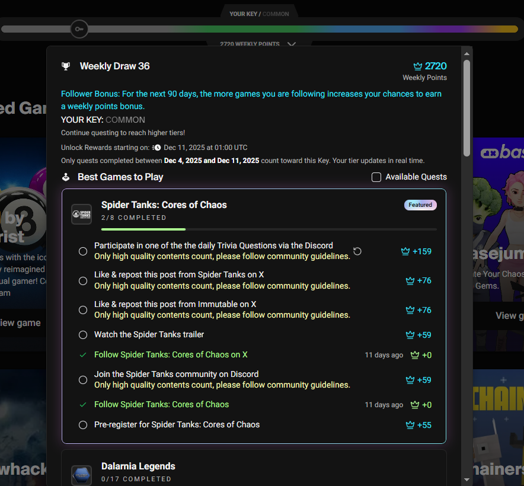
Task: Click the Your Key / Common tab label
Action: tap(259, 14)
